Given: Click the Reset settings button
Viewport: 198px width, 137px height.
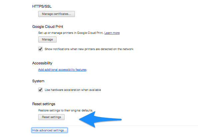Looking at the screenshot, I should 51,117.
